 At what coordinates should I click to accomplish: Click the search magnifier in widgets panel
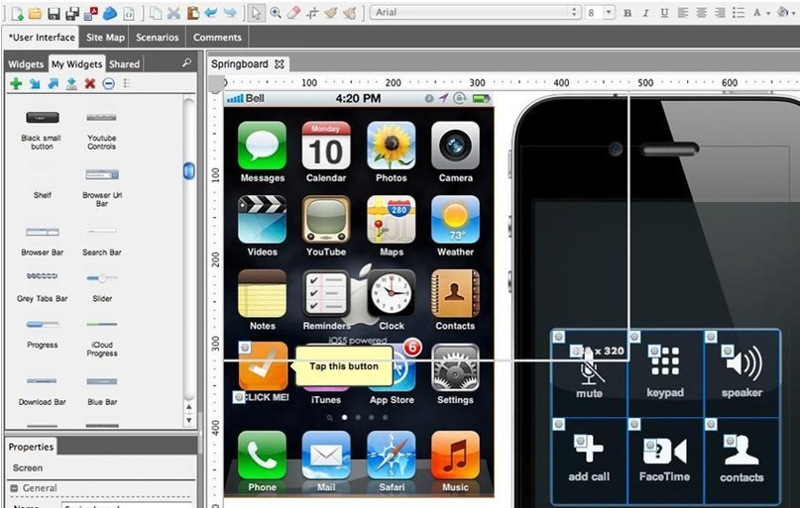(186, 63)
